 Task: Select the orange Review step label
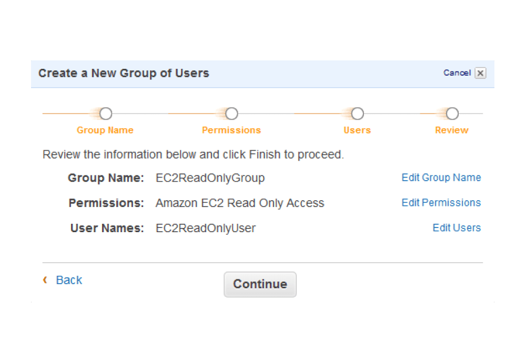click(x=452, y=130)
